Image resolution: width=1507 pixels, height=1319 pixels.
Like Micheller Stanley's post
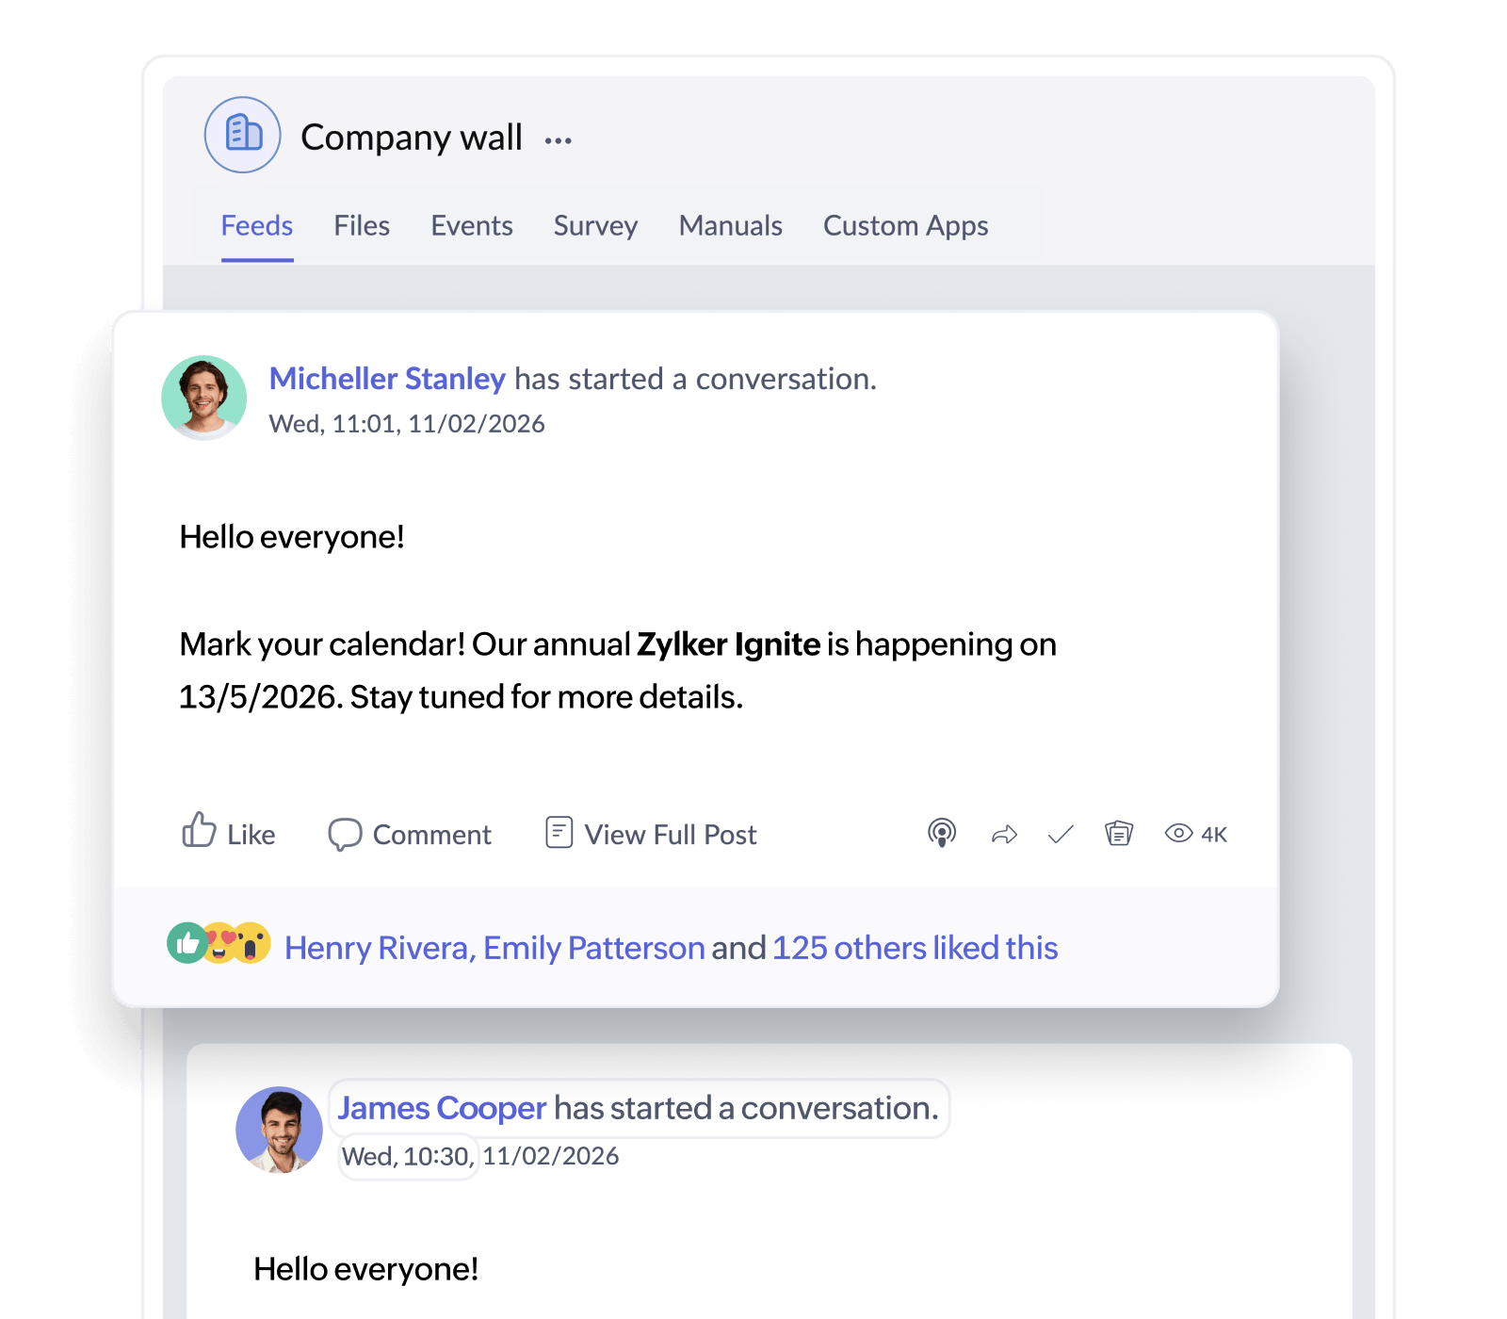[x=228, y=833]
